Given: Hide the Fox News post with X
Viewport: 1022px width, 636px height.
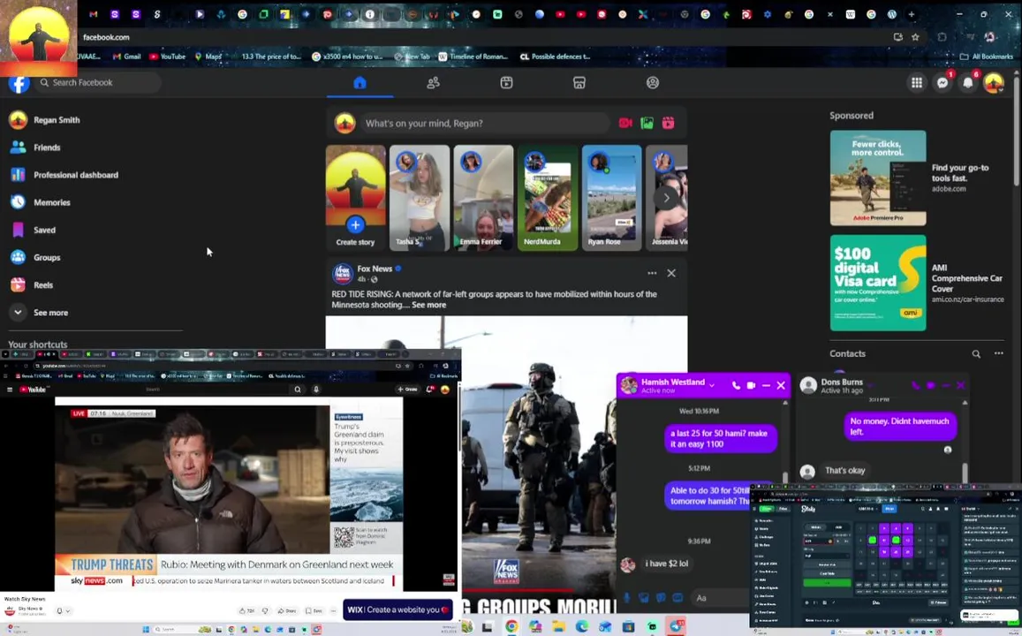Looking at the screenshot, I should click(x=671, y=273).
